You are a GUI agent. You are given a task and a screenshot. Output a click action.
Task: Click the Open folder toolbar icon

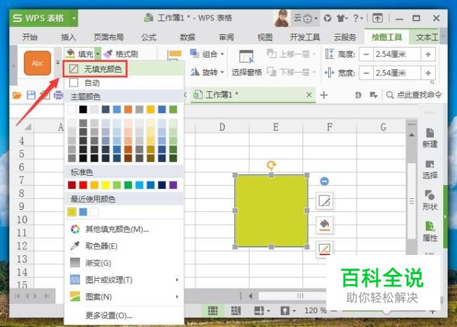coord(17,95)
